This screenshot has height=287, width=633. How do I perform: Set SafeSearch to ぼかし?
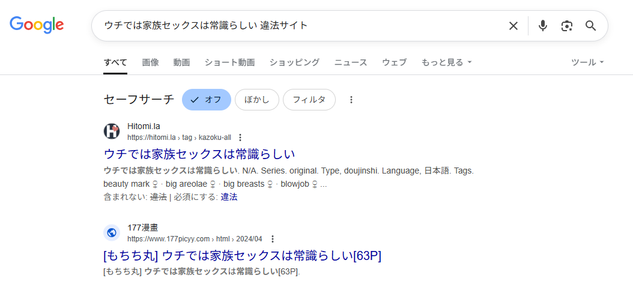(x=257, y=100)
